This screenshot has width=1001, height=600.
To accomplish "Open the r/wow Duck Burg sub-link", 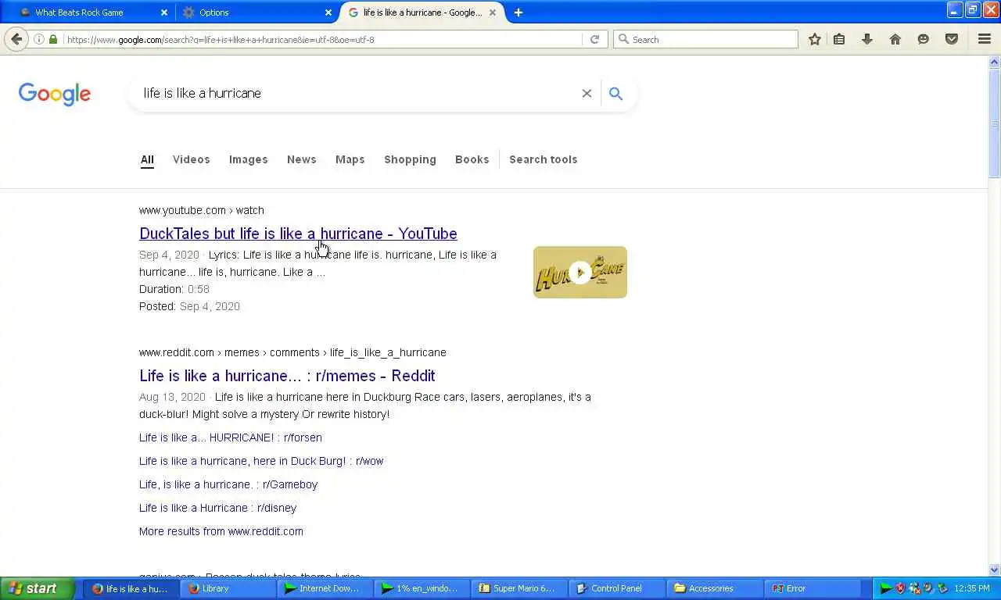I will 261,461.
